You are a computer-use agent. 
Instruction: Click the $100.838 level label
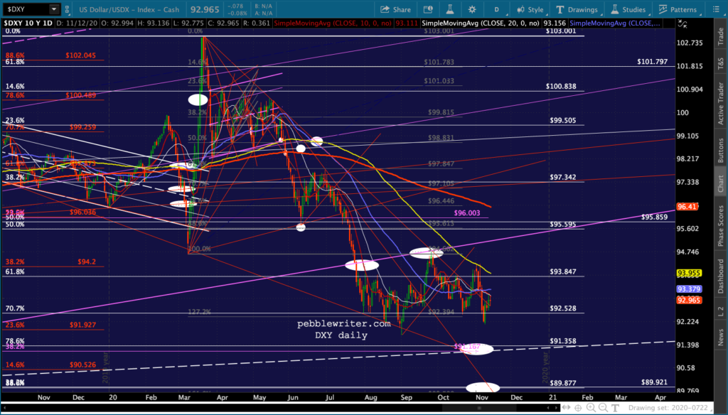click(x=561, y=87)
